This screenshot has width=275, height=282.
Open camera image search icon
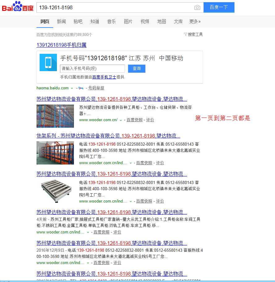197,7
